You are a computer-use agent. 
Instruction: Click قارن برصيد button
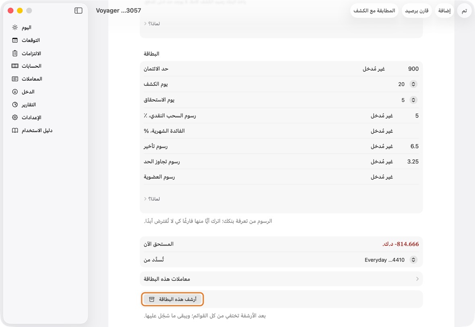(417, 10)
